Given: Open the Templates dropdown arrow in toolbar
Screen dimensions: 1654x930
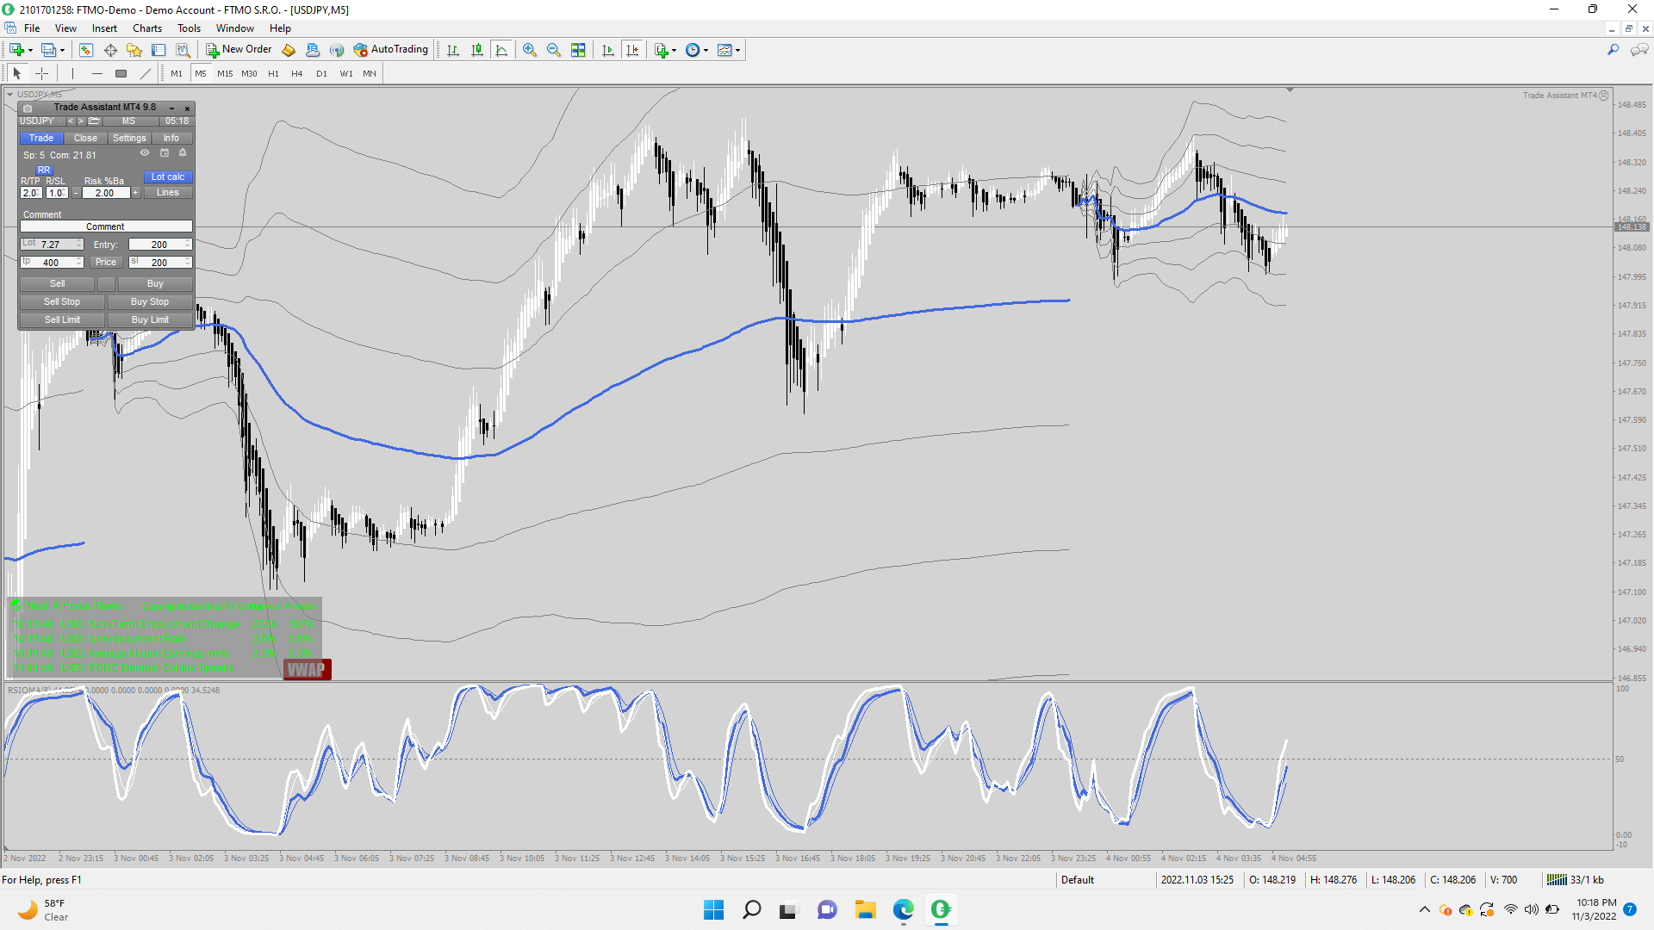Looking at the screenshot, I should click(x=738, y=50).
